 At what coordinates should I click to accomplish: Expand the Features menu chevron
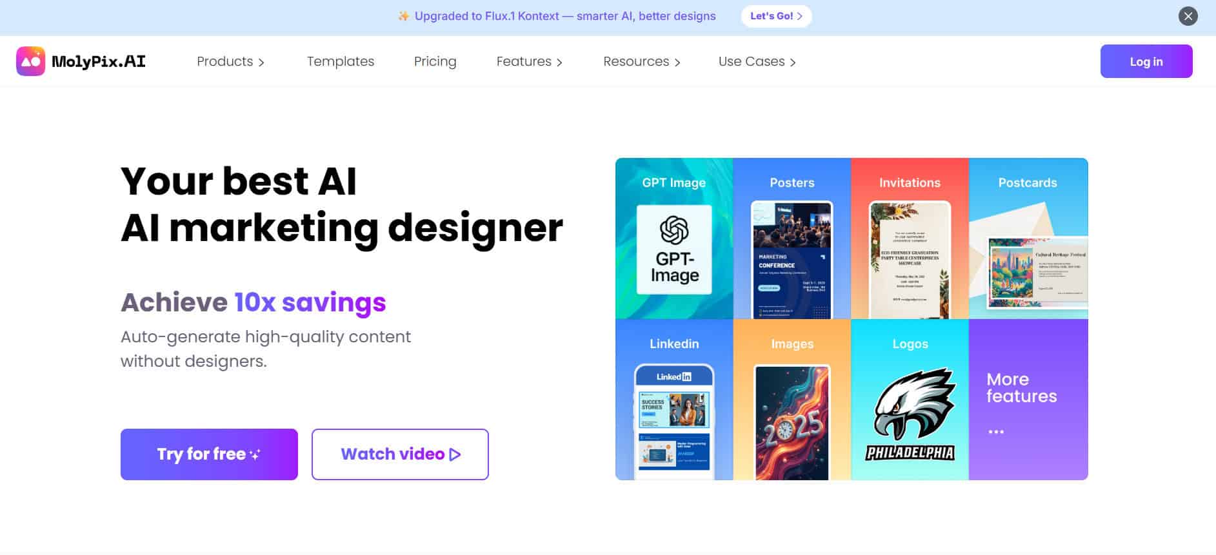pos(559,63)
